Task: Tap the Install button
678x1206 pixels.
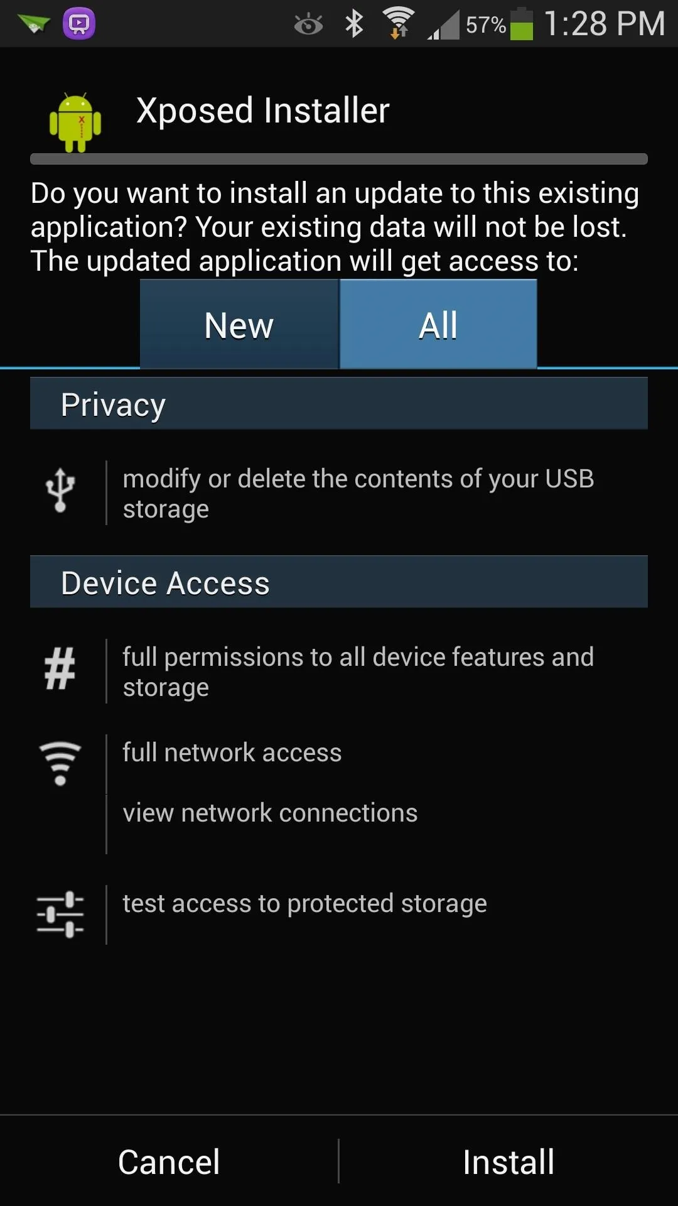Action: pyautogui.click(x=508, y=1161)
